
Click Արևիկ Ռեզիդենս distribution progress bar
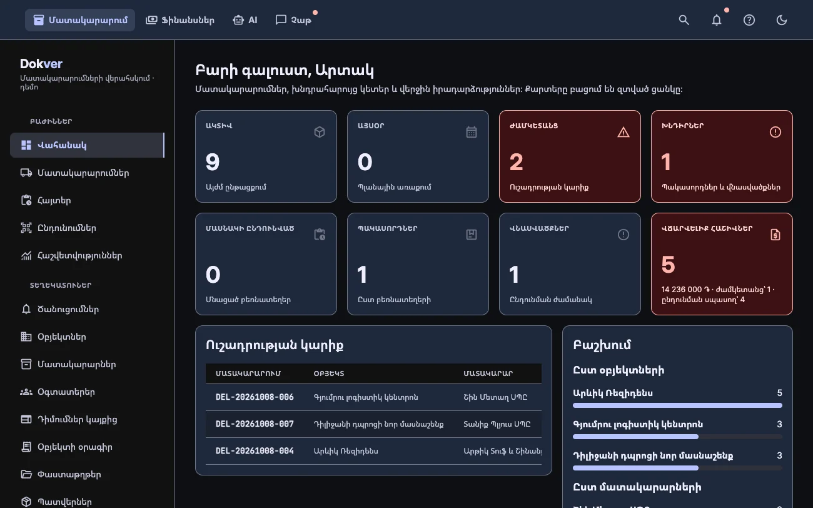[x=677, y=405]
